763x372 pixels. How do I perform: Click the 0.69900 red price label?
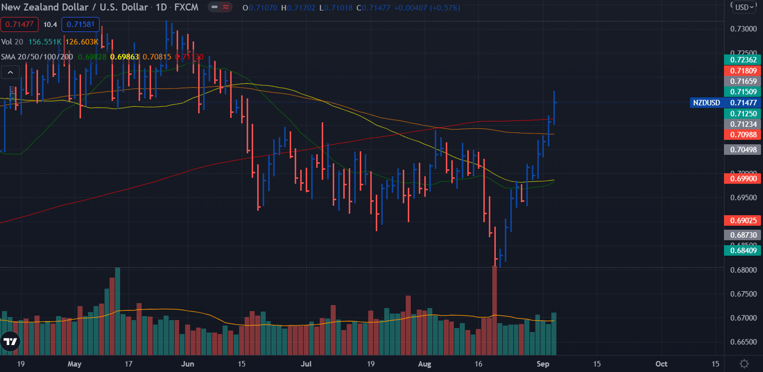[x=743, y=178]
